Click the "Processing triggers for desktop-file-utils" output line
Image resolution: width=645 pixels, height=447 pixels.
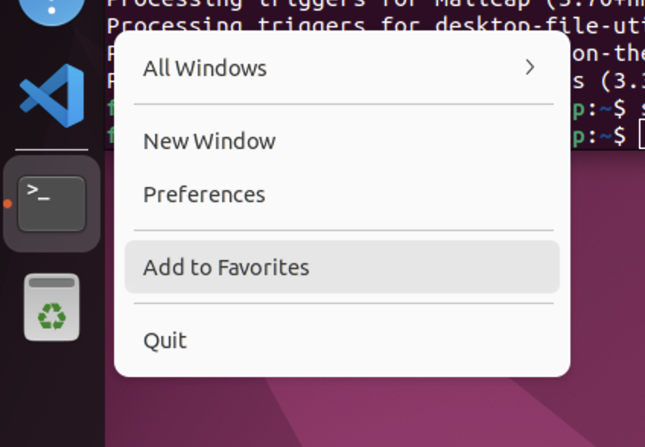point(335,25)
